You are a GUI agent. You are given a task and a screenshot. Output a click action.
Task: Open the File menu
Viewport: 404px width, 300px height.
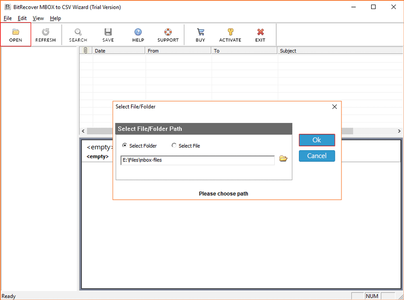coord(8,18)
